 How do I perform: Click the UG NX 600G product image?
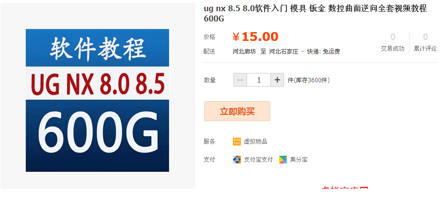tap(97, 100)
